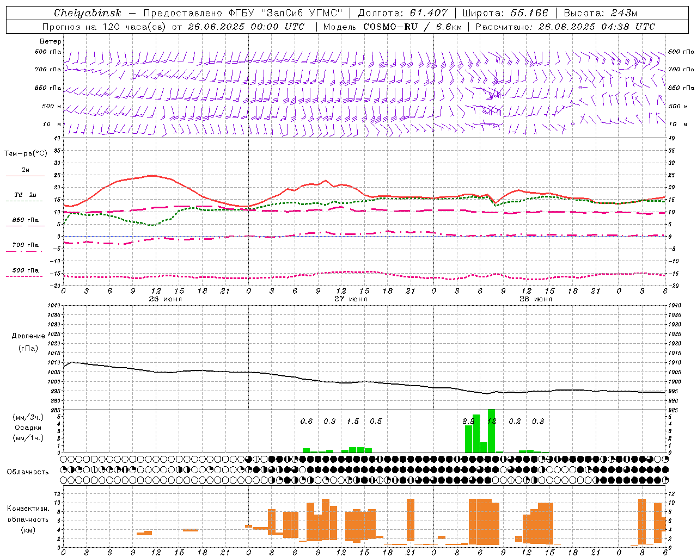The width and height of the screenshot is (697, 557).
Task: Click '28 июня' date under temperature axis
Action: (536, 299)
